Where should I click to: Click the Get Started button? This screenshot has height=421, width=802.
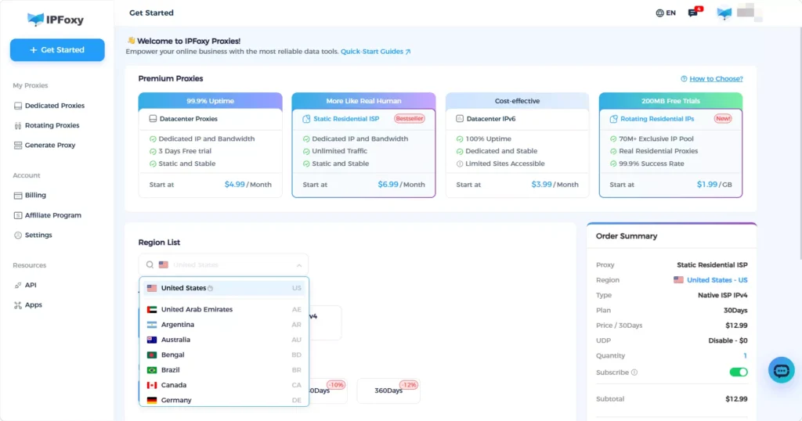point(57,50)
